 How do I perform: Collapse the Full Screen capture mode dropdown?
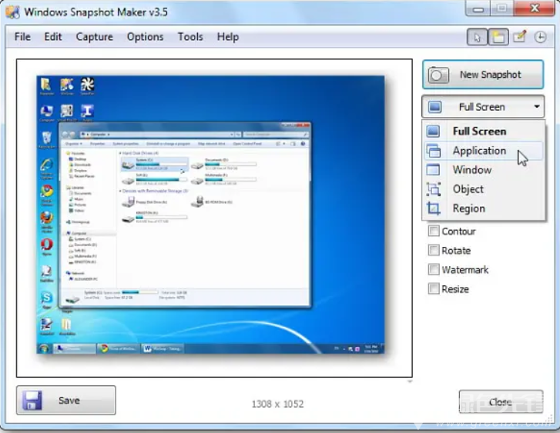click(483, 107)
